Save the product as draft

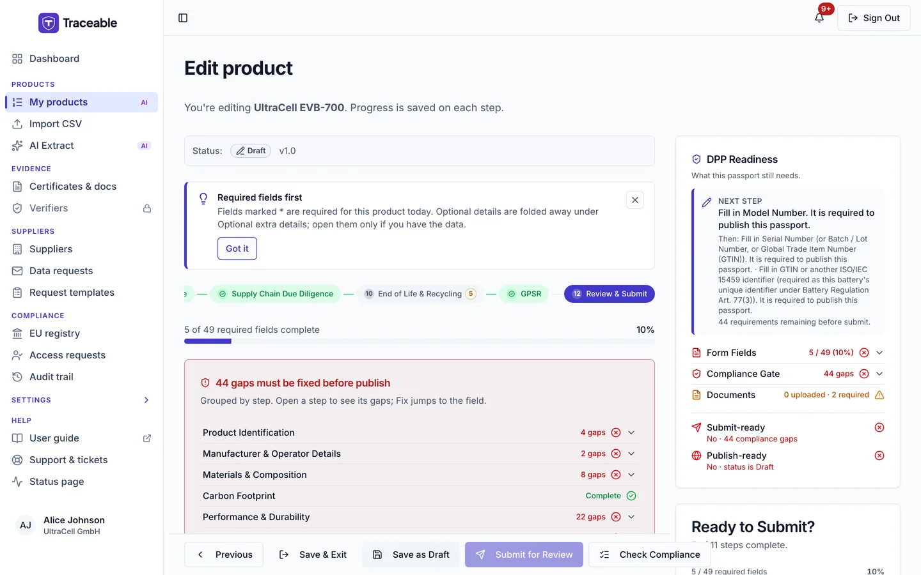tap(411, 555)
